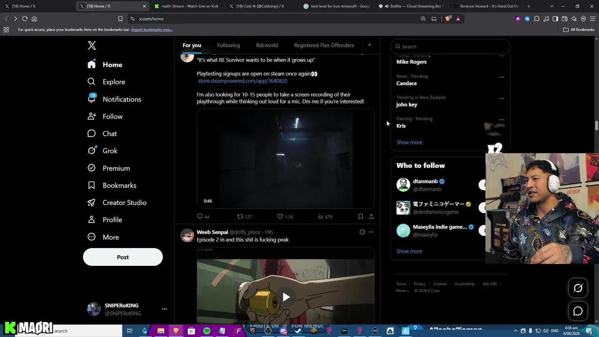The image size is (599, 337).
Task: Launch Grok from the sidebar
Action: (x=102, y=151)
